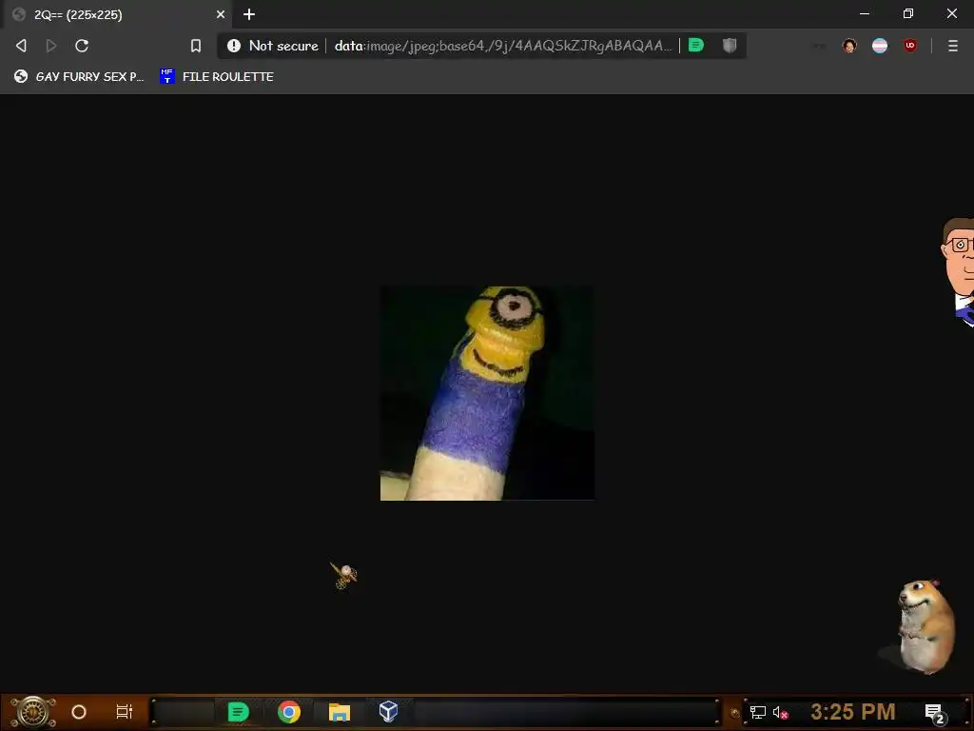The height and width of the screenshot is (731, 974).
Task: Open the steampunk gear Start button
Action: click(x=33, y=712)
